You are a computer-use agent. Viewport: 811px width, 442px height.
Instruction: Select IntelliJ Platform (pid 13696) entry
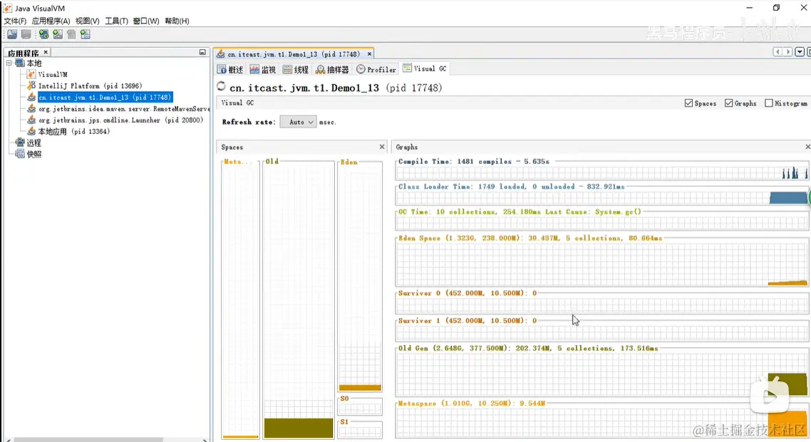[x=90, y=86]
